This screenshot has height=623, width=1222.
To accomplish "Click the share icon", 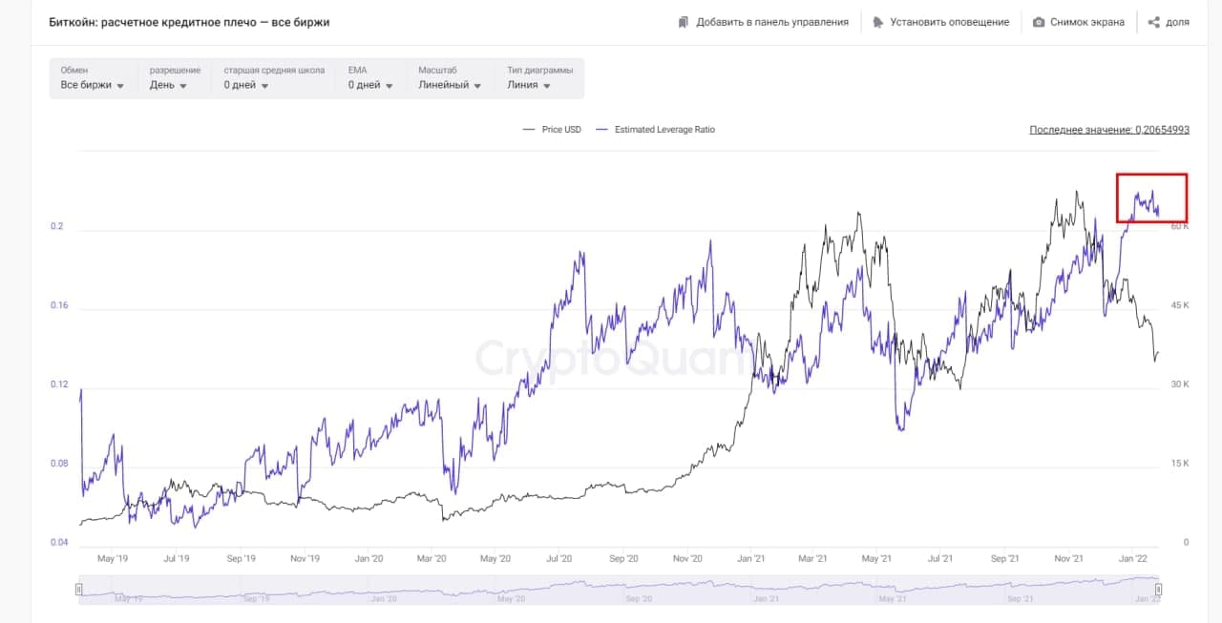I will 1153,22.
